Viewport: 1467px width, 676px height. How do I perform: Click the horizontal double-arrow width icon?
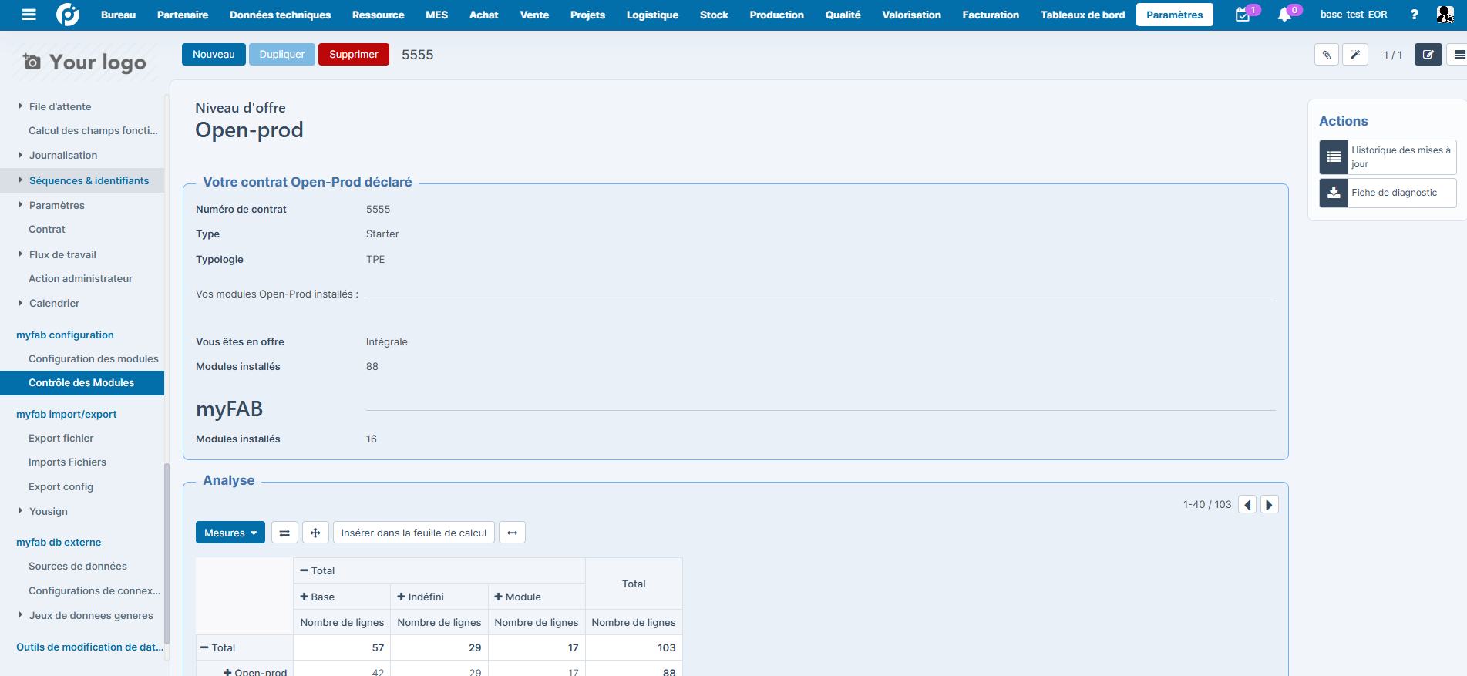(x=512, y=533)
